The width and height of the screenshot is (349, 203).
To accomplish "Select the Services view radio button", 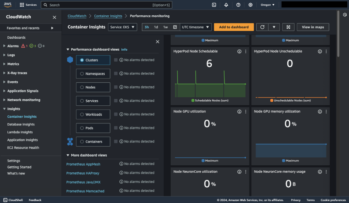I will pos(82,101).
